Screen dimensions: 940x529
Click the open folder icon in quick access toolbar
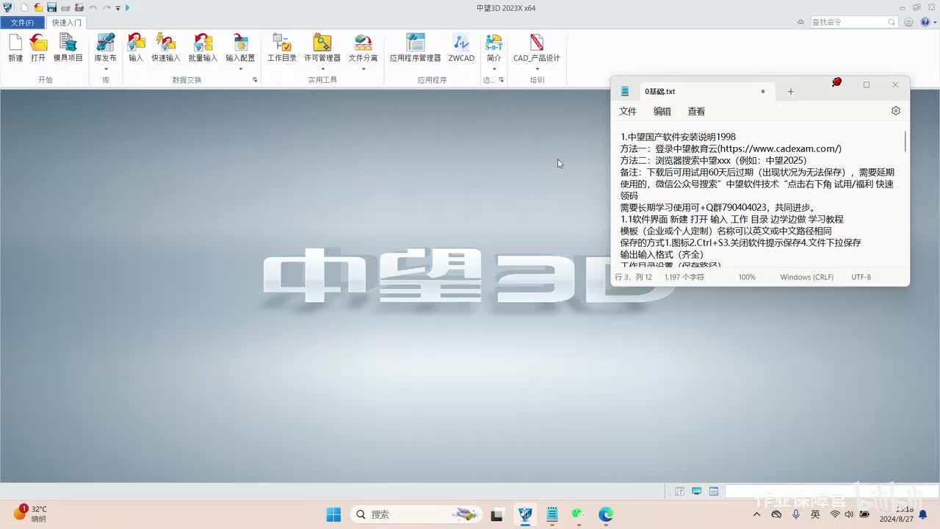(38, 7)
